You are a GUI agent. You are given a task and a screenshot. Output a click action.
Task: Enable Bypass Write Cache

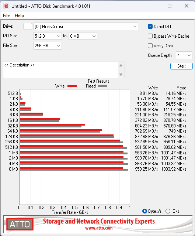[x=150, y=36]
